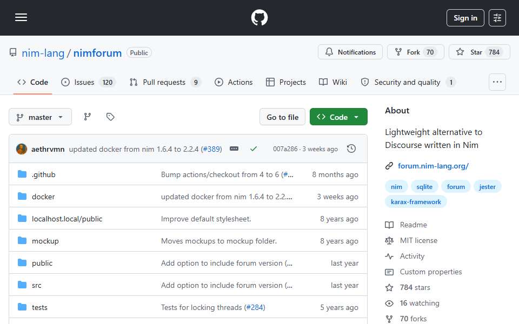View commit history clock icon
The image size is (519, 324).
(x=351, y=149)
